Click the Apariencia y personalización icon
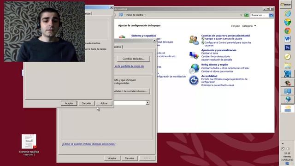This screenshot has width=295, height=166. click(194, 55)
